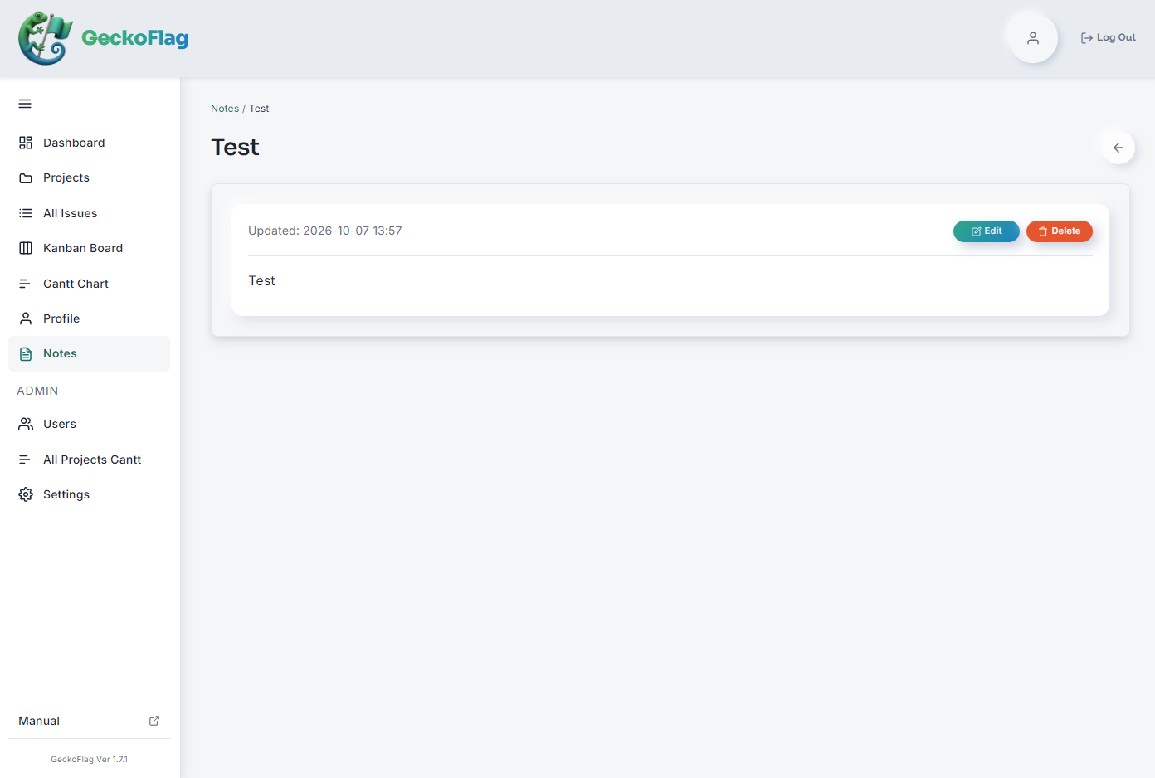The image size is (1155, 778).
Task: Go to Profile page
Action: [89, 318]
